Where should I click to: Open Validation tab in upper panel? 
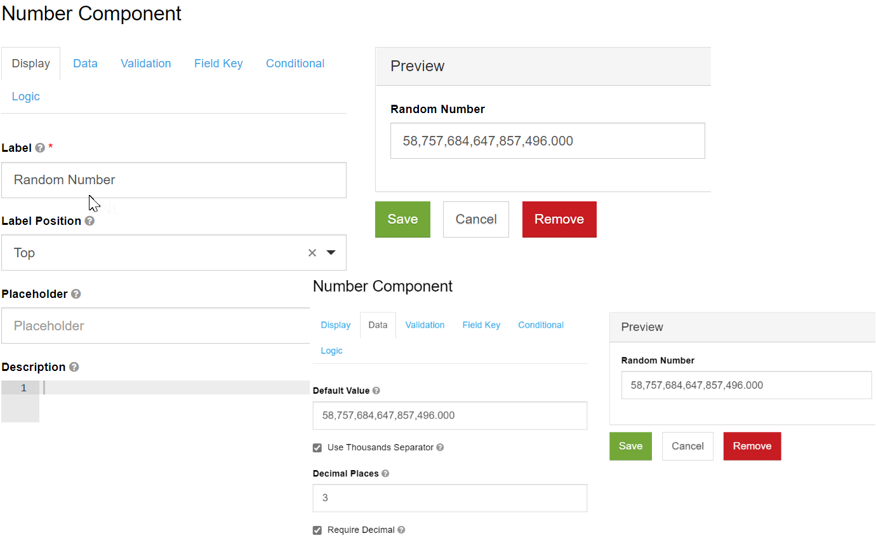146,64
